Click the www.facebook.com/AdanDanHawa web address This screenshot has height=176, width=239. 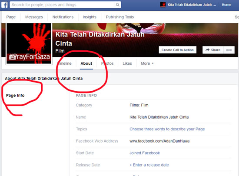click(159, 141)
